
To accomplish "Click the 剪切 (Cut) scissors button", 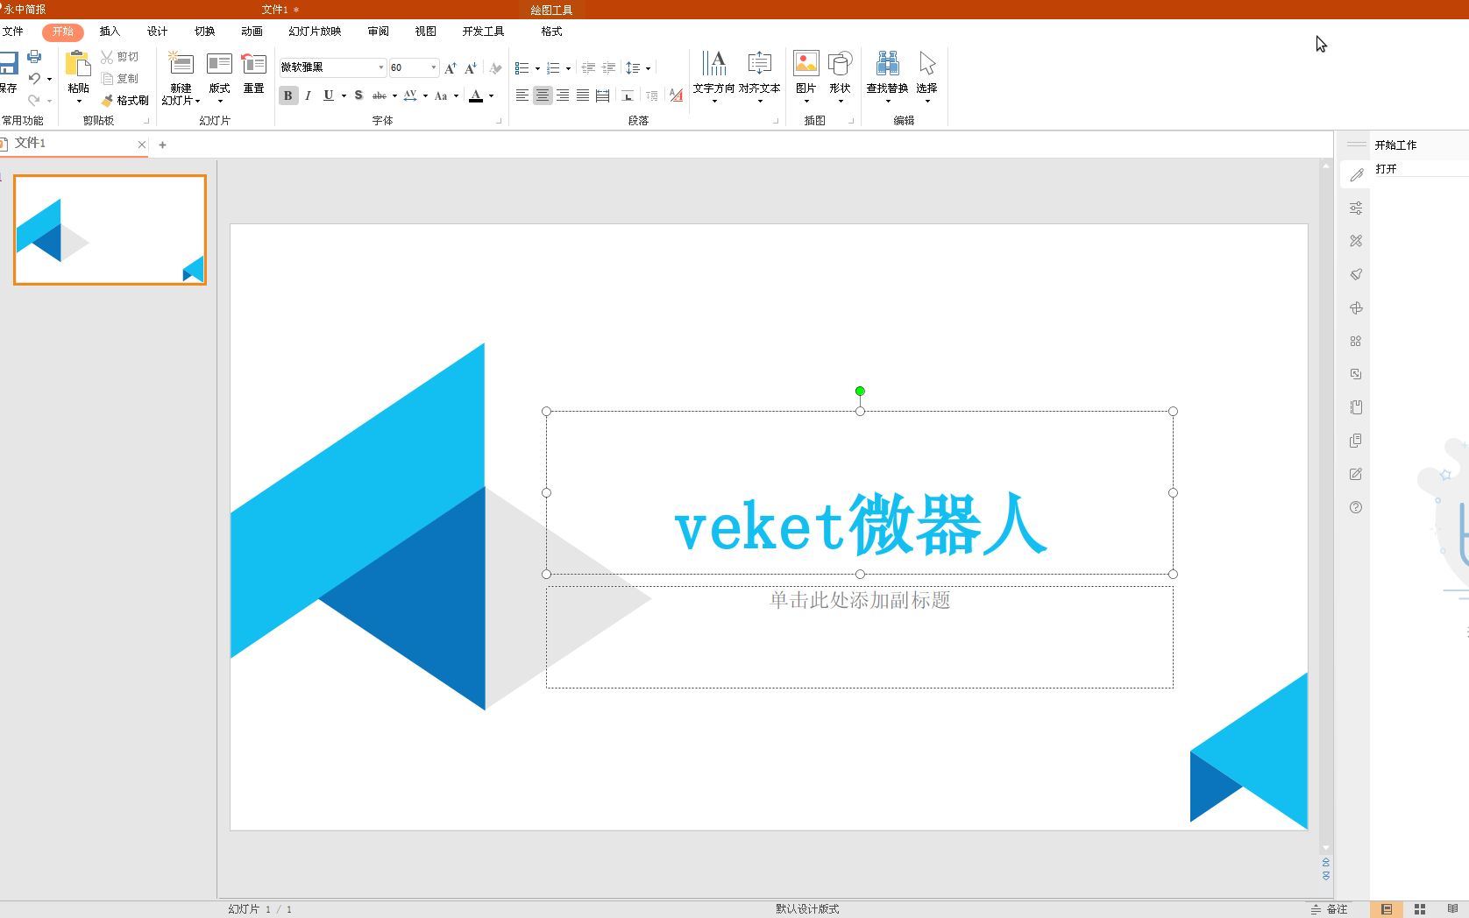I will pyautogui.click(x=119, y=57).
